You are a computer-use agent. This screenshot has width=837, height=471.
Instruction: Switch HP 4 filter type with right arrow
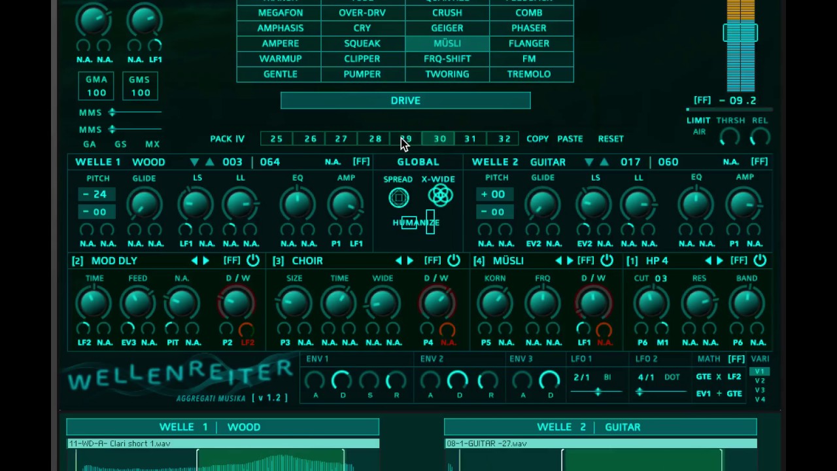(x=720, y=260)
